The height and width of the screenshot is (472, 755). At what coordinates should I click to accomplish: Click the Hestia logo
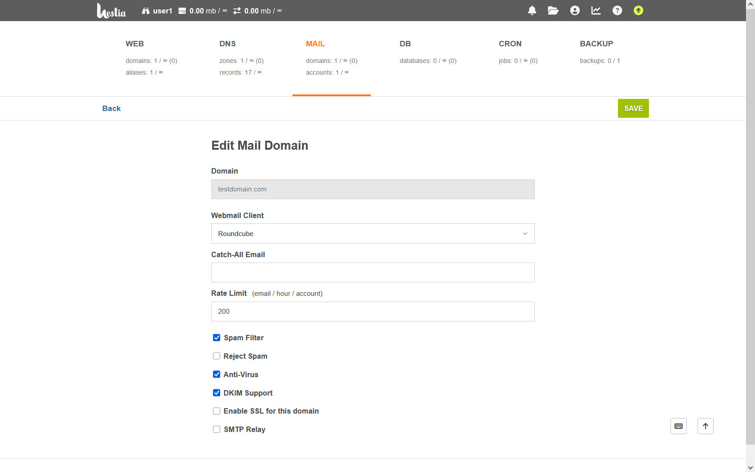click(x=111, y=11)
